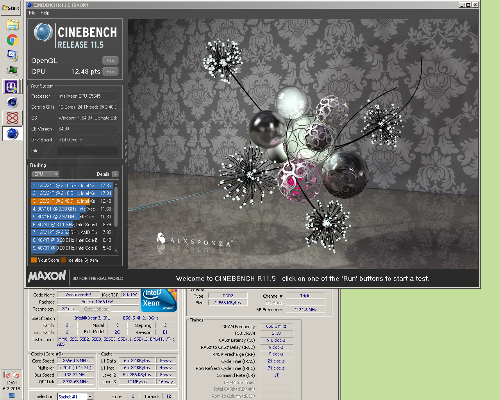Click the rendered spheres preview image

click(303, 144)
